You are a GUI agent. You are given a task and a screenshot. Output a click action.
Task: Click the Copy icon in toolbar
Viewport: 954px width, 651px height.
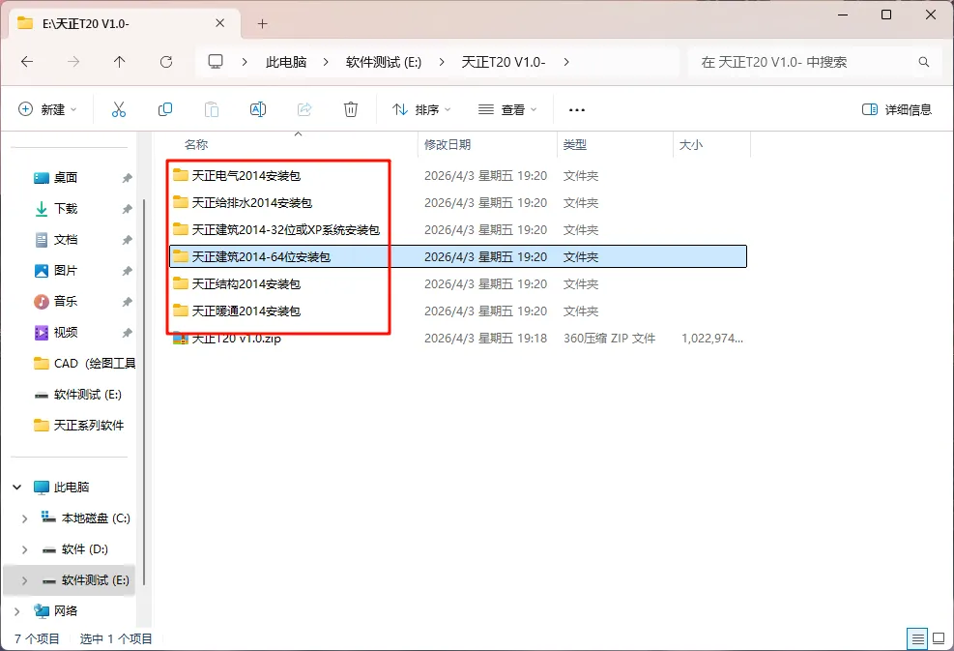[x=165, y=109]
